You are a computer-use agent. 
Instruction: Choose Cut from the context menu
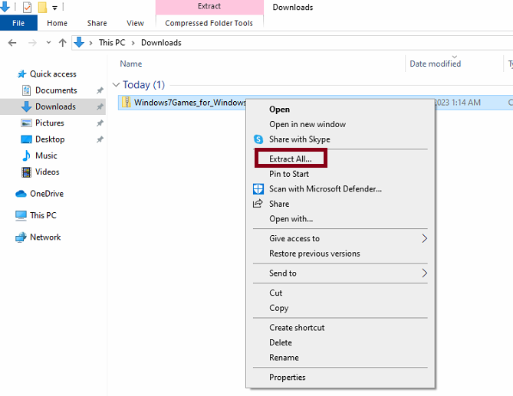[276, 293]
